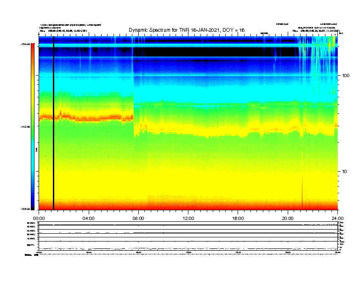Click the '10' frequency axis label
The image size is (364, 281).
point(345,172)
